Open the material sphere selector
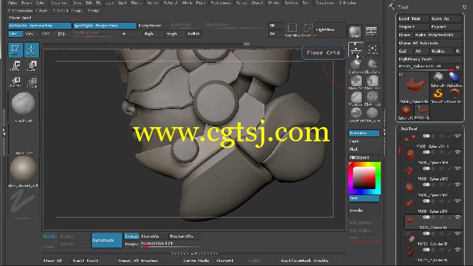 [24, 169]
